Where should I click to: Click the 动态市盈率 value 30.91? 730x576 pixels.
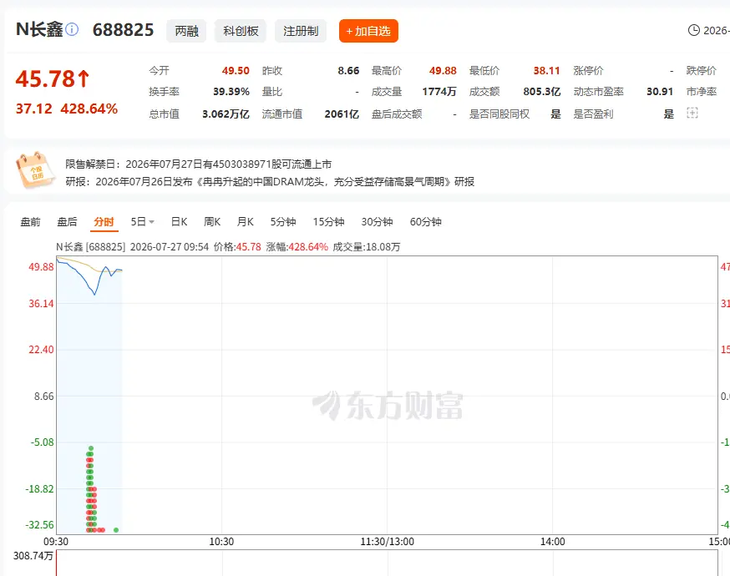coord(660,92)
